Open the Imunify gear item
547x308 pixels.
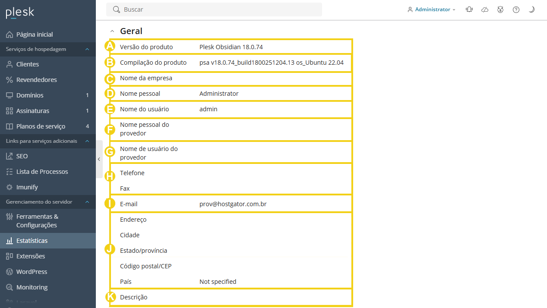27,187
